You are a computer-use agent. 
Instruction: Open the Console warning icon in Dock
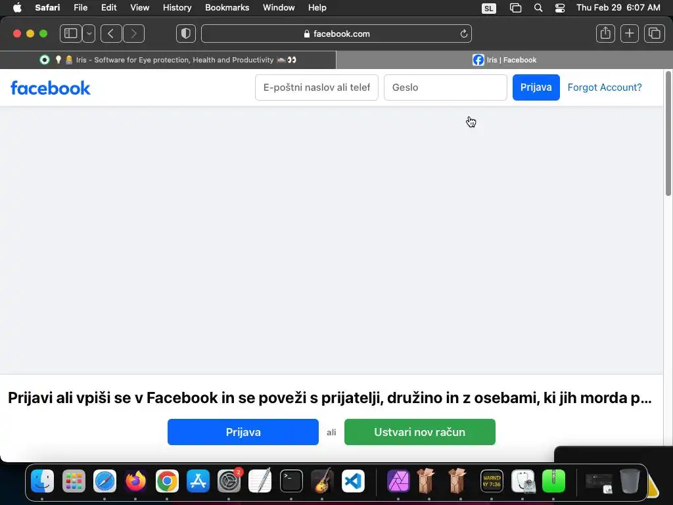pyautogui.click(x=492, y=481)
